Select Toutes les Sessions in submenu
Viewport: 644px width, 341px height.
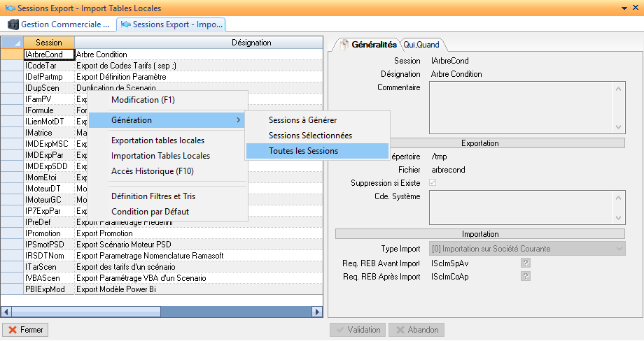303,151
